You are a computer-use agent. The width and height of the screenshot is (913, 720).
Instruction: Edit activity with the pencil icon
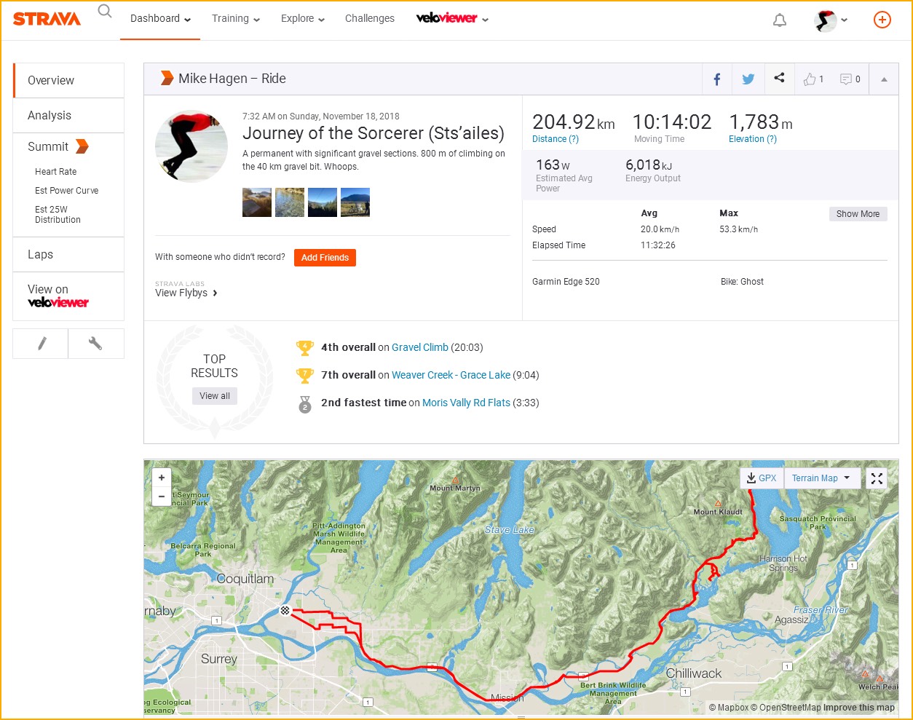(x=41, y=344)
